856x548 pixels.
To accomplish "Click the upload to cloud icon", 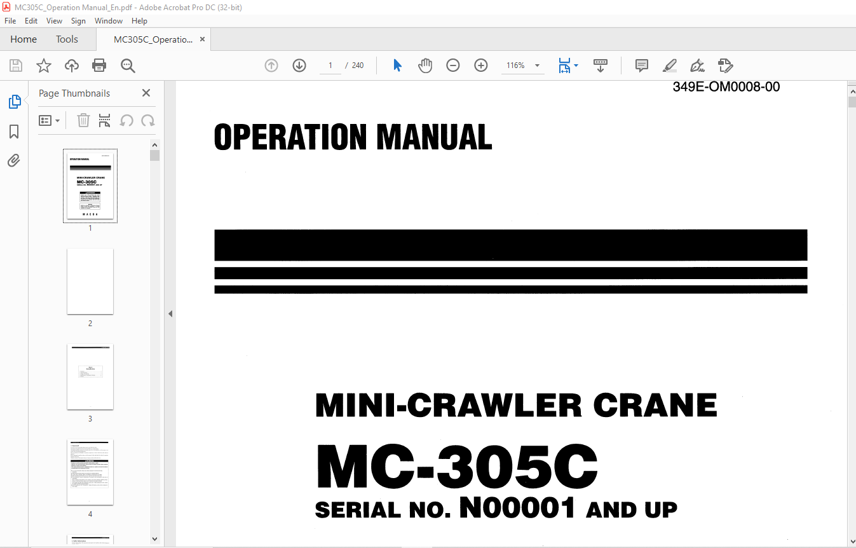I will click(72, 65).
